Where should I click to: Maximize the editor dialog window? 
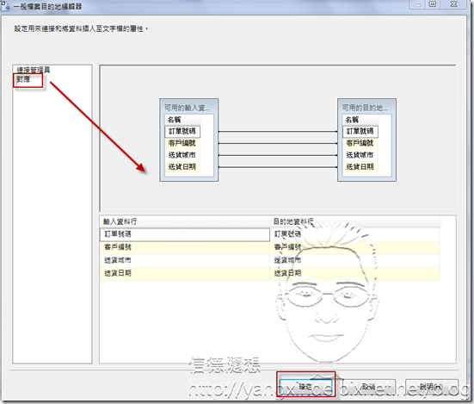[433, 4]
